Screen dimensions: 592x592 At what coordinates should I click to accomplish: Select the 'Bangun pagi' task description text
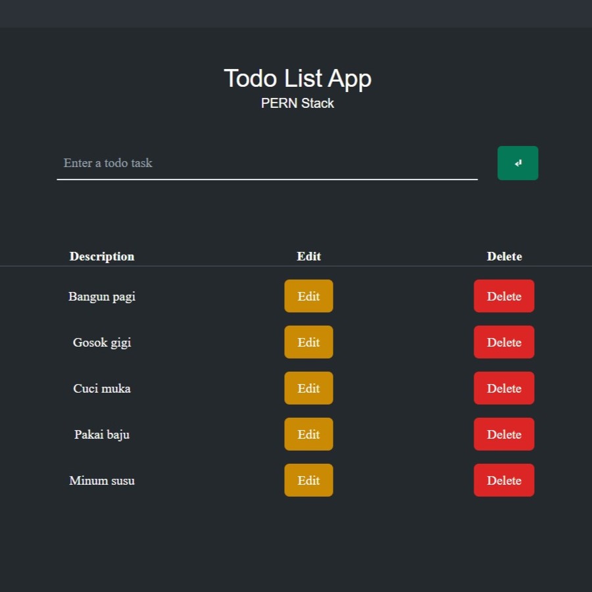(x=101, y=296)
